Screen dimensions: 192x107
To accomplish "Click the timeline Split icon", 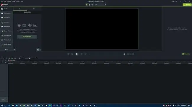I will pyautogui.click(x=15, y=58).
